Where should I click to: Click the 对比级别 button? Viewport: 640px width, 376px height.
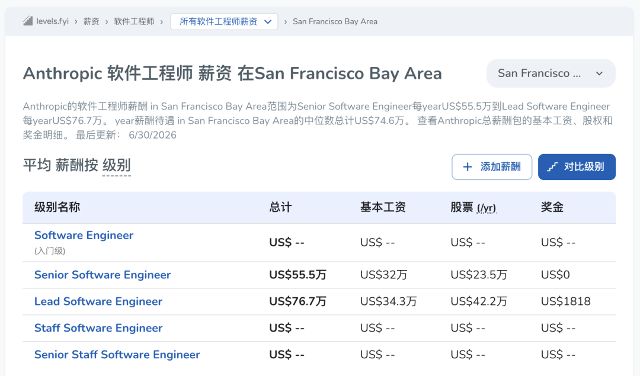click(577, 167)
